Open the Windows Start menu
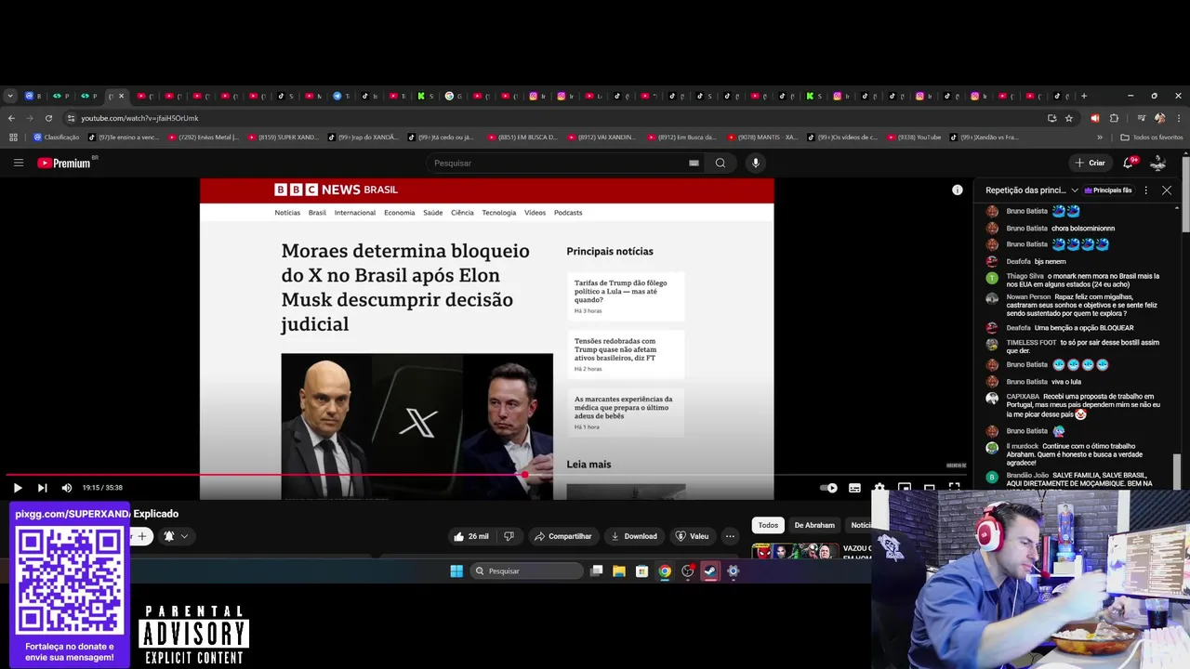1190x669 pixels. (456, 571)
